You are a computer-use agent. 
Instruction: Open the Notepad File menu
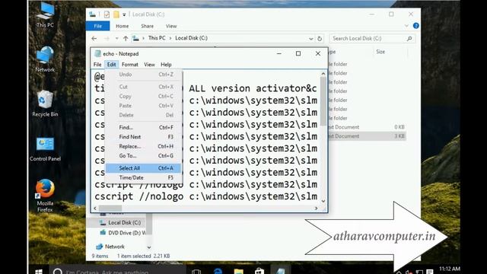[x=97, y=65]
